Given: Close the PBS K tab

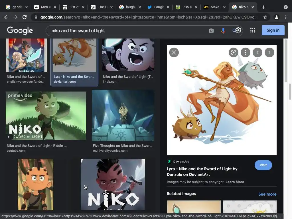Looking at the screenshot, I should pyautogui.click(x=196, y=7).
